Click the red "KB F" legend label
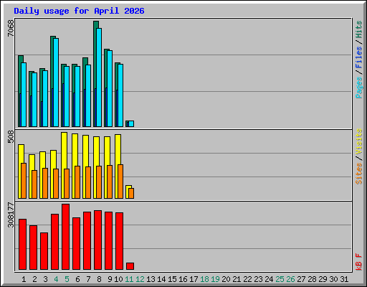Screen dimensions: 367x287 coord(359,262)
